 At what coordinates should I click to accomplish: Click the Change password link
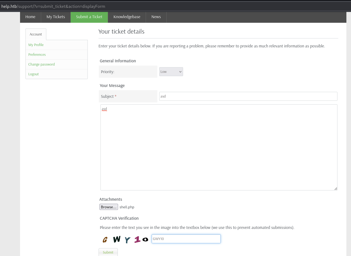pyautogui.click(x=41, y=64)
